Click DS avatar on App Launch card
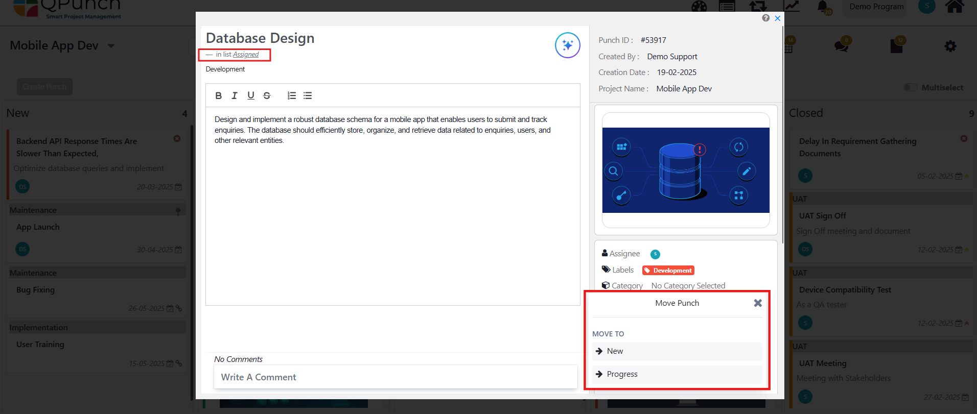The width and height of the screenshot is (977, 414). 22,249
